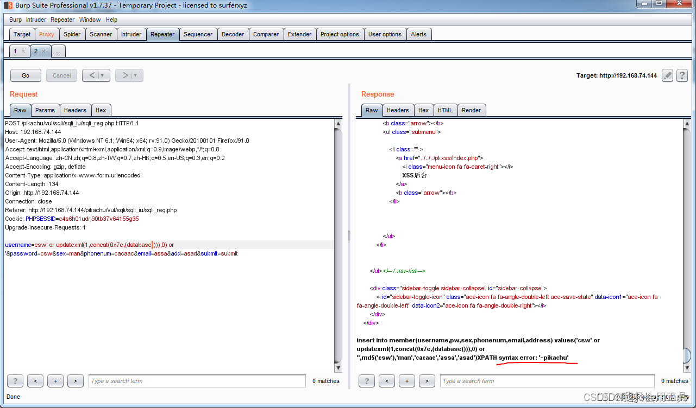Show the request Params view

[x=45, y=110]
